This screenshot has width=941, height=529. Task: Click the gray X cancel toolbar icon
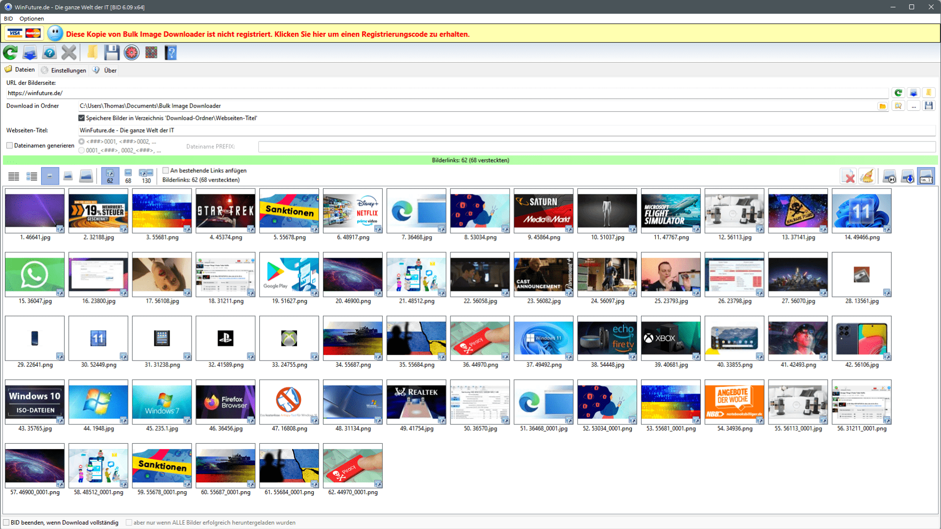tap(69, 52)
